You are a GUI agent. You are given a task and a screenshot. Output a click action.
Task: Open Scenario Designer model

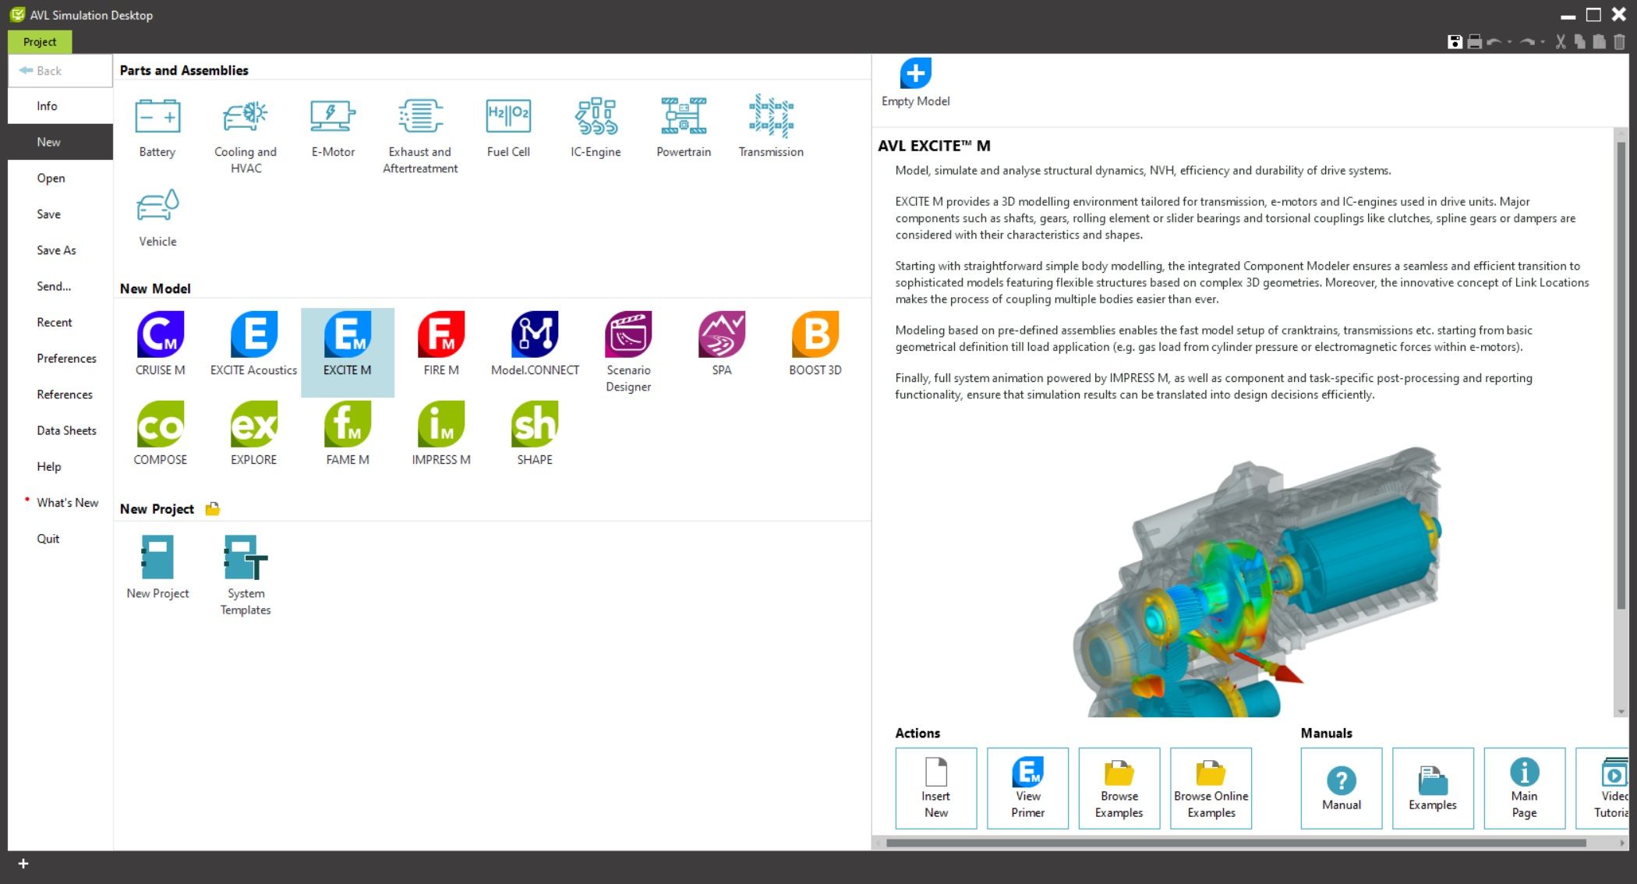(x=628, y=352)
